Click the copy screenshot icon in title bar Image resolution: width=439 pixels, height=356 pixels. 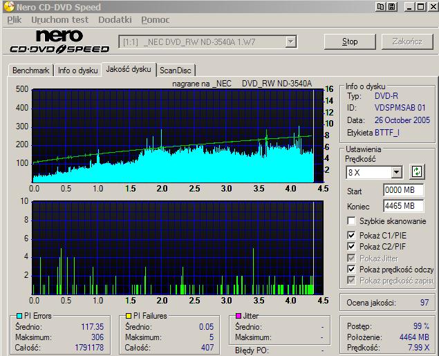[380, 6]
